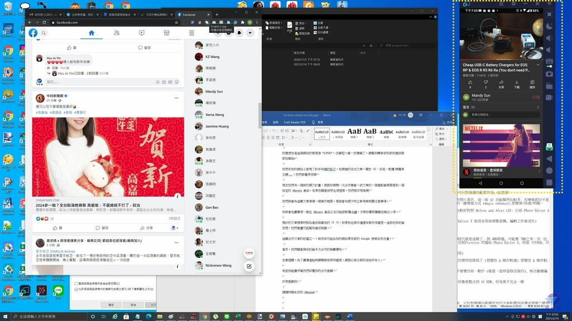Apply the 標題 2 style in Word

tap(370, 133)
